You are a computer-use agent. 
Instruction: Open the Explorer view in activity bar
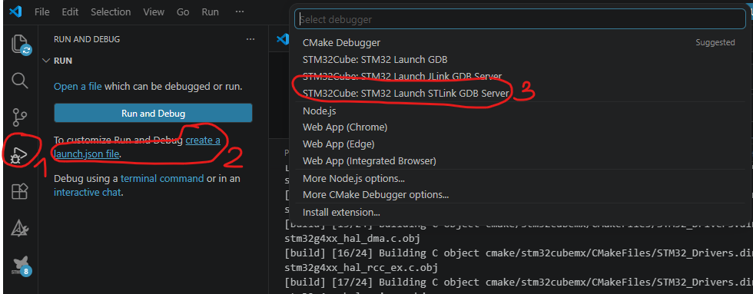point(20,44)
